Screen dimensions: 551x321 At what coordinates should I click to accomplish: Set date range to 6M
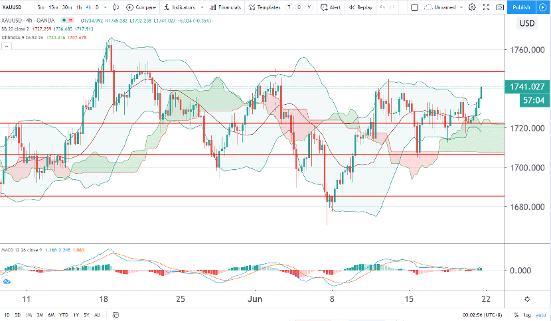(51, 315)
